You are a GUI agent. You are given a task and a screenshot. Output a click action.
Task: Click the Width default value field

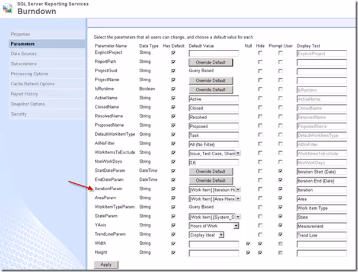point(214,244)
